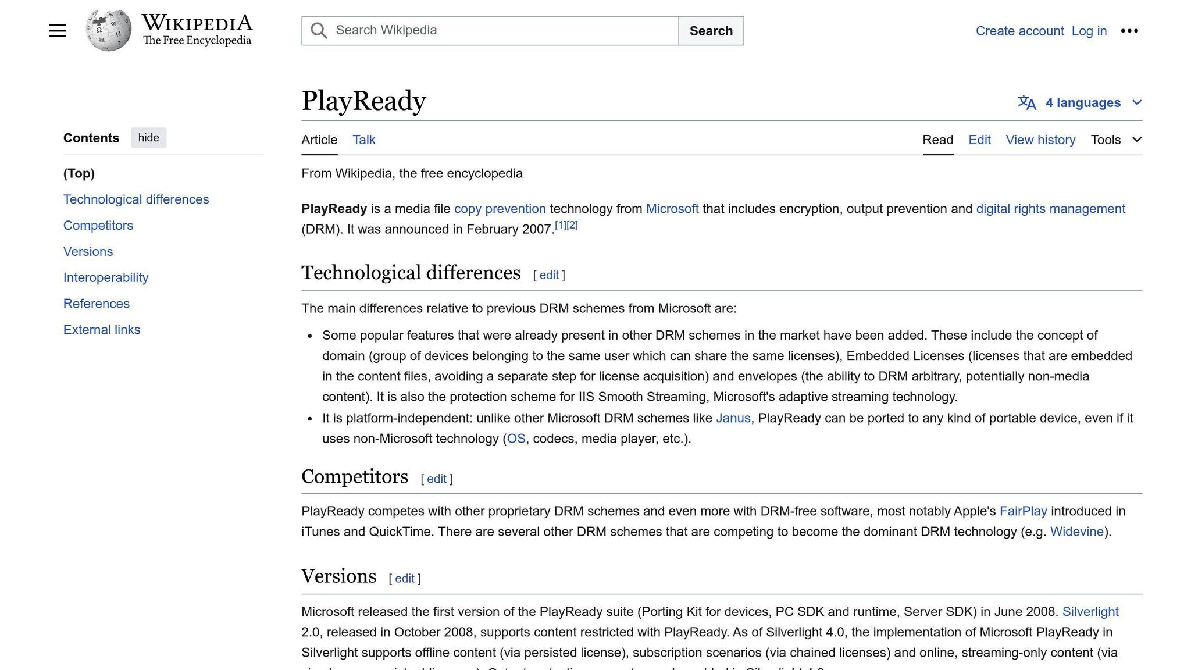Hide the Contents sidebar

point(148,138)
